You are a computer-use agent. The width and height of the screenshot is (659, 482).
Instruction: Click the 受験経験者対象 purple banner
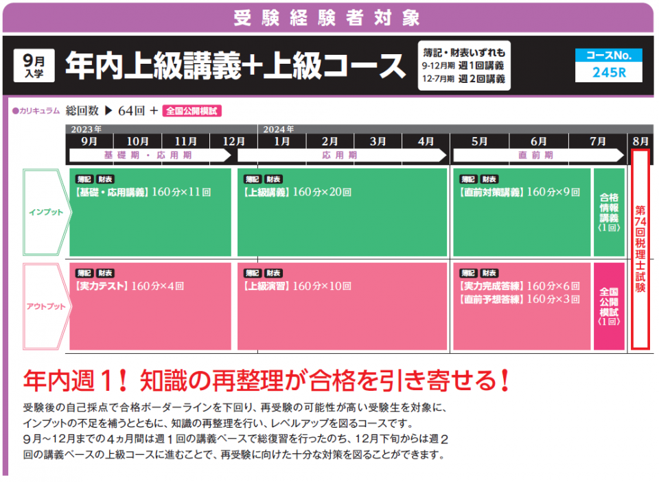coord(327,18)
